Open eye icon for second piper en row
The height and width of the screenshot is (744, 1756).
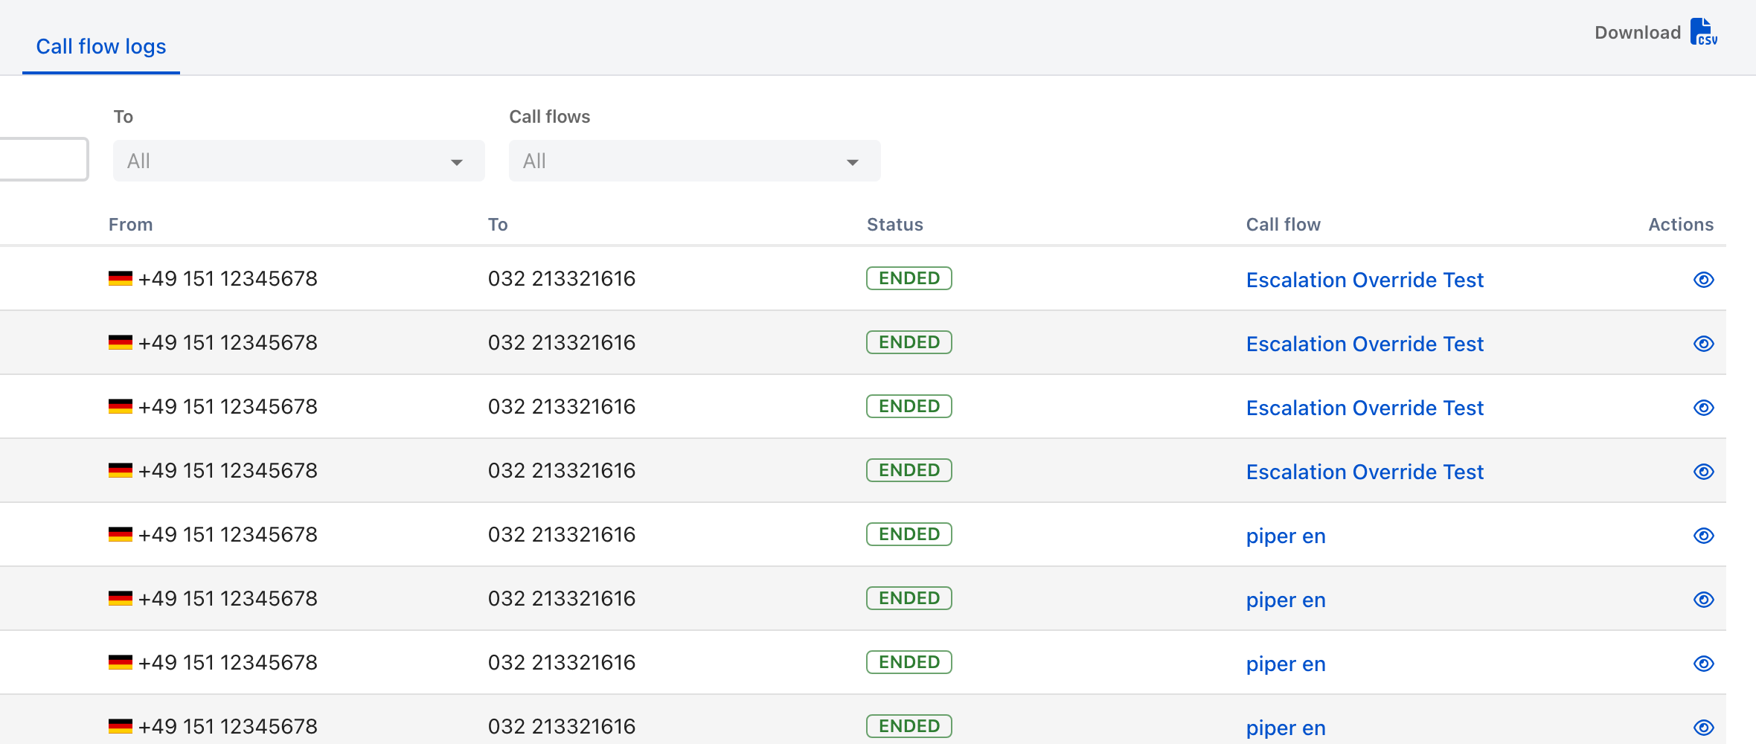(1704, 600)
